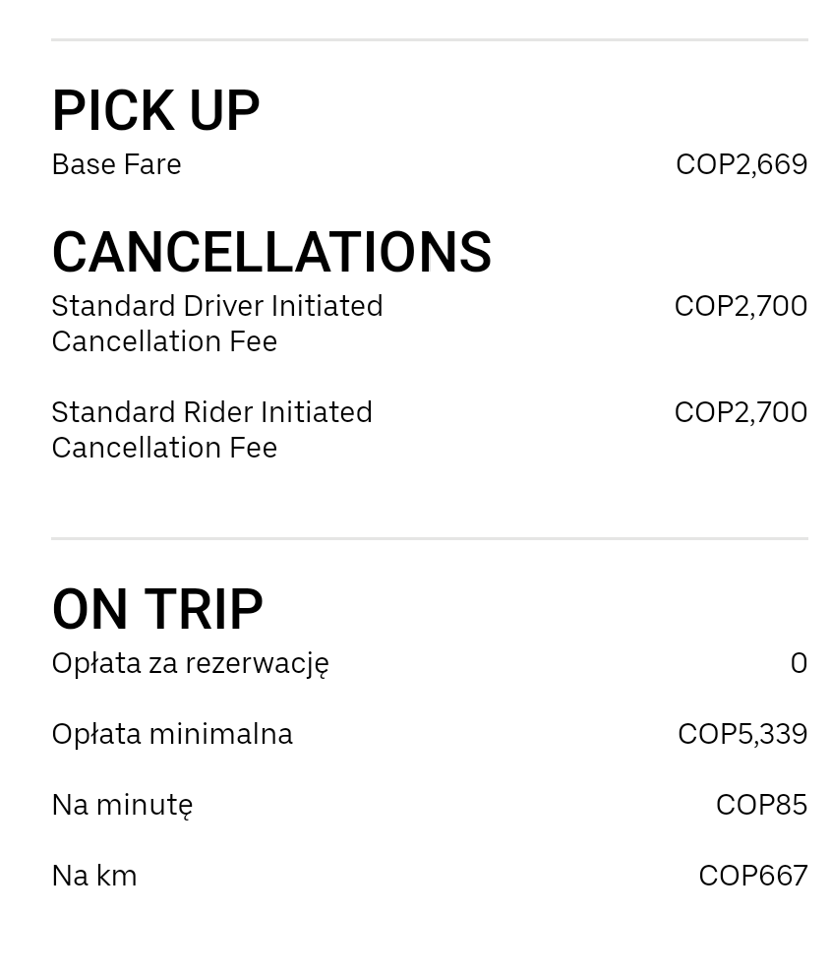Viewport: 831px width, 976px height.
Task: Select the Na minutę label
Action: [123, 805]
